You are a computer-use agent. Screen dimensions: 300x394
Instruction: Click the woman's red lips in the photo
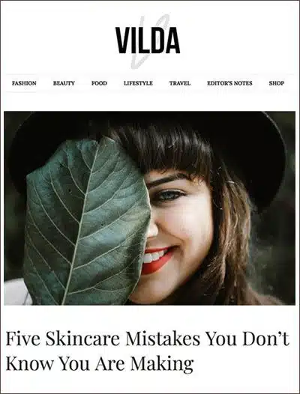pos(158,260)
